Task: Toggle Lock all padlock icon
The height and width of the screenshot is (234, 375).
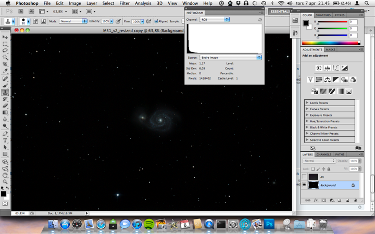Action: 329,169
